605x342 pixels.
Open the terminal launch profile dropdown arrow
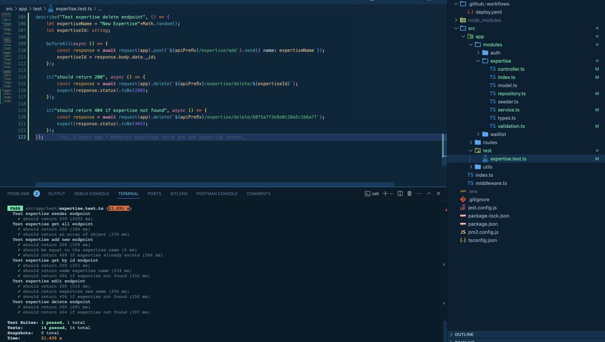(x=392, y=193)
